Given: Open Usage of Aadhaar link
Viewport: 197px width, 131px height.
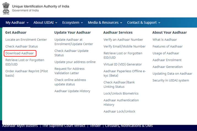Looking at the screenshot, I should (166, 53).
